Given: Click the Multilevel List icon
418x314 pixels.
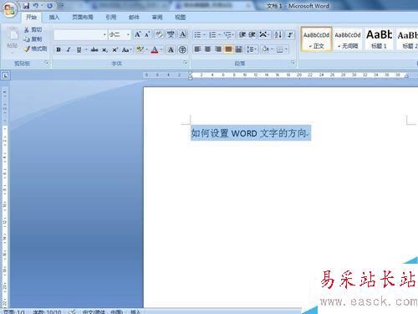Looking at the screenshot, I should (228, 34).
